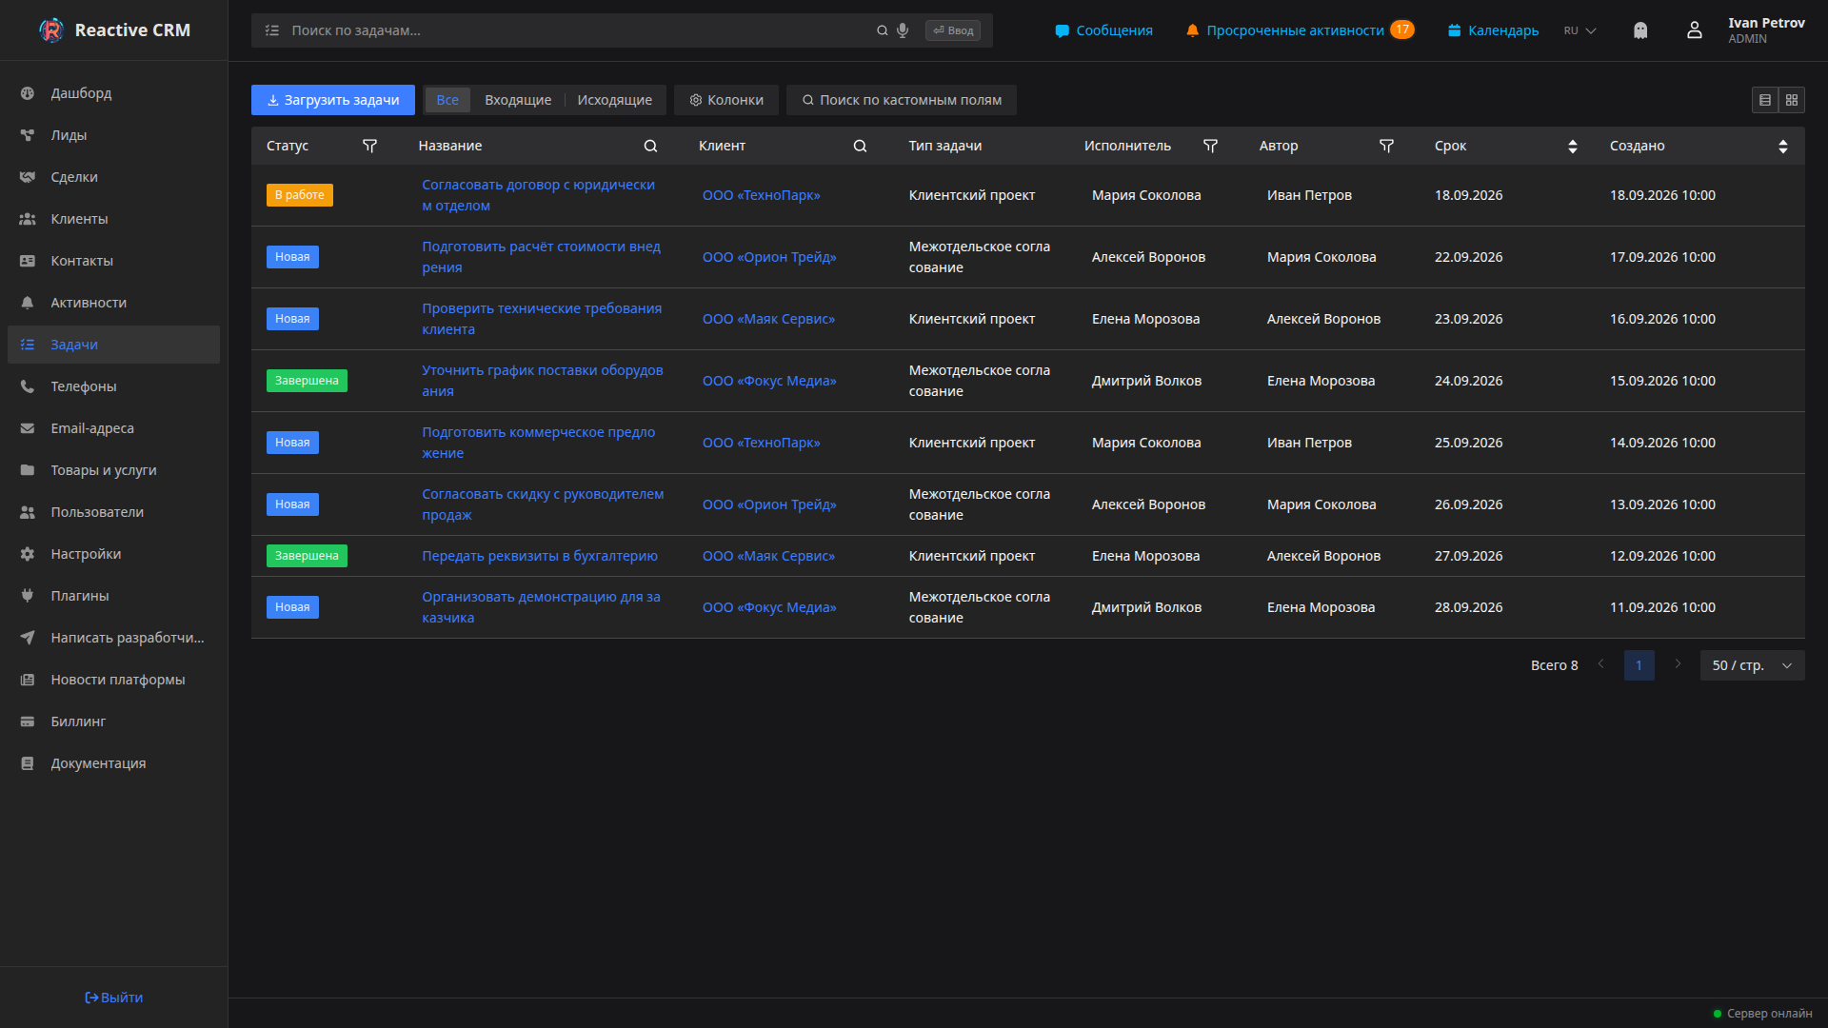This screenshot has width=1828, height=1028.
Task: Open Просроченные активности notifications
Action: point(1300,30)
